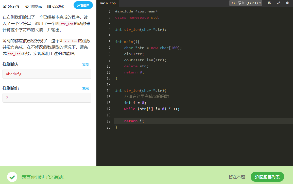The height and width of the screenshot is (184, 293).
Task: Click 返回题目列表 button
Action: (267, 177)
